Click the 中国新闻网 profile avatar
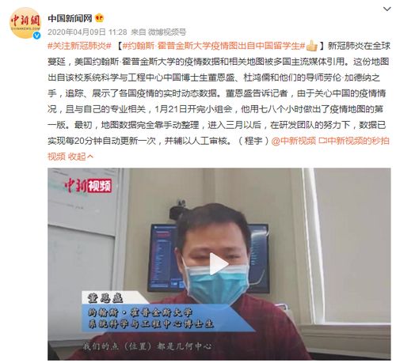This screenshot has width=396, height=363. click(x=25, y=23)
